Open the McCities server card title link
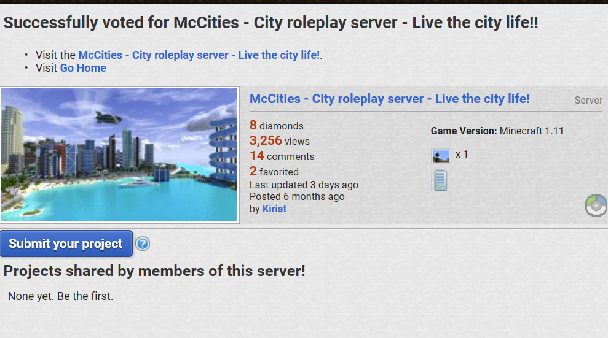This screenshot has width=608, height=338. coord(389,99)
